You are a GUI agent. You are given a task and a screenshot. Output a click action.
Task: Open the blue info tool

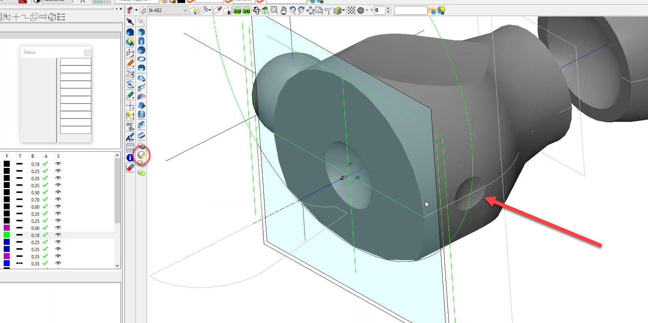click(130, 158)
